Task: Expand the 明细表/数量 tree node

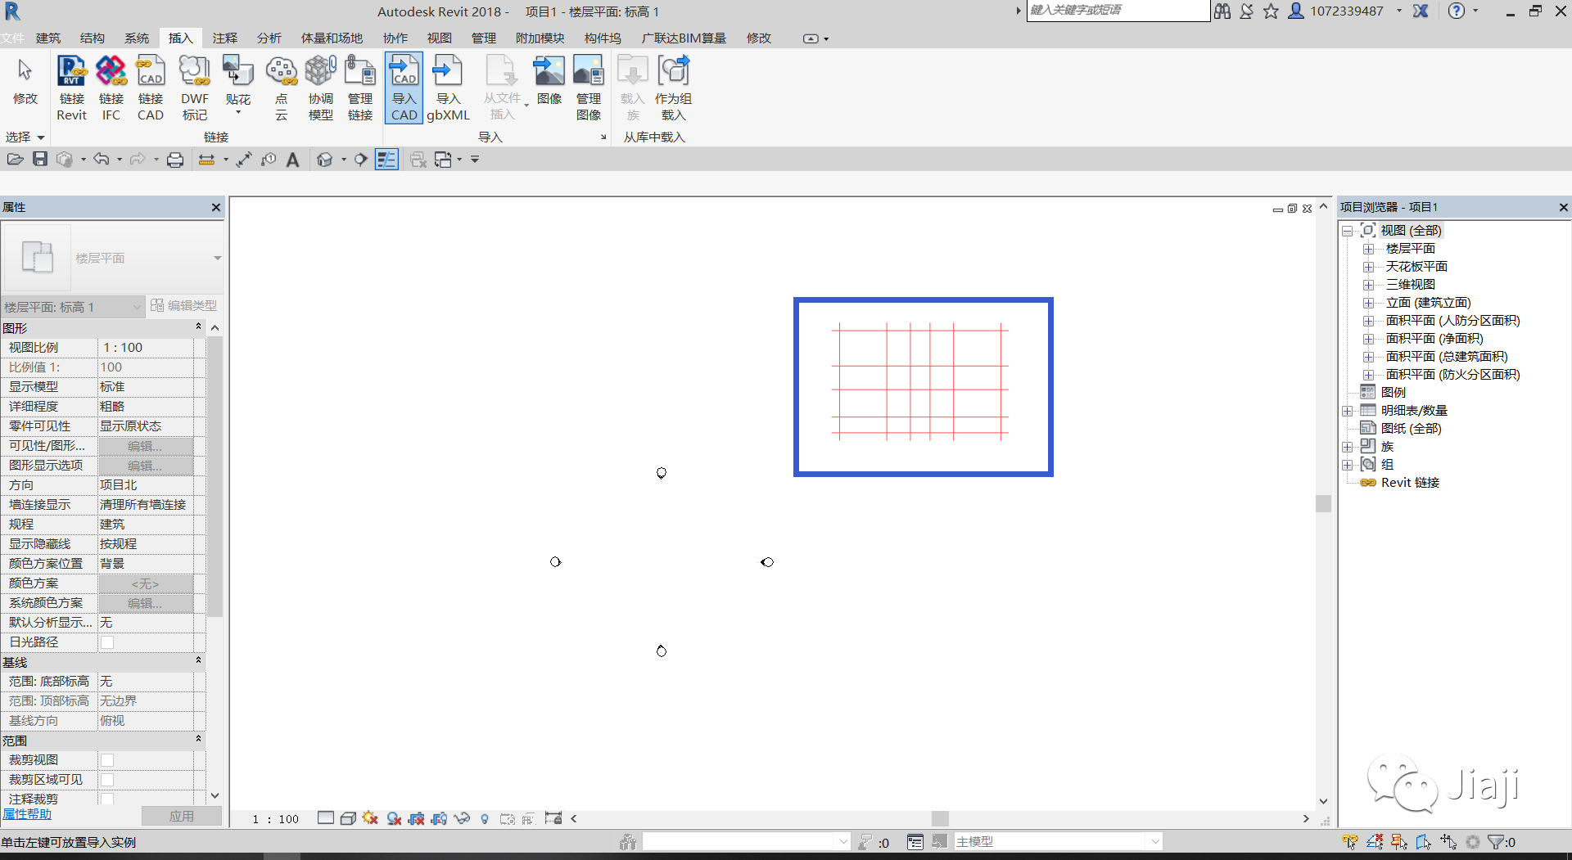Action: (1347, 411)
